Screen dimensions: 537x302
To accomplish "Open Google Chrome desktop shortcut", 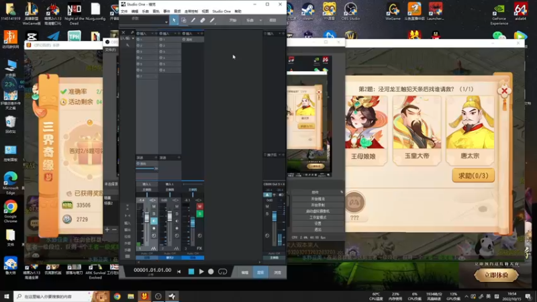I will tap(11, 211).
